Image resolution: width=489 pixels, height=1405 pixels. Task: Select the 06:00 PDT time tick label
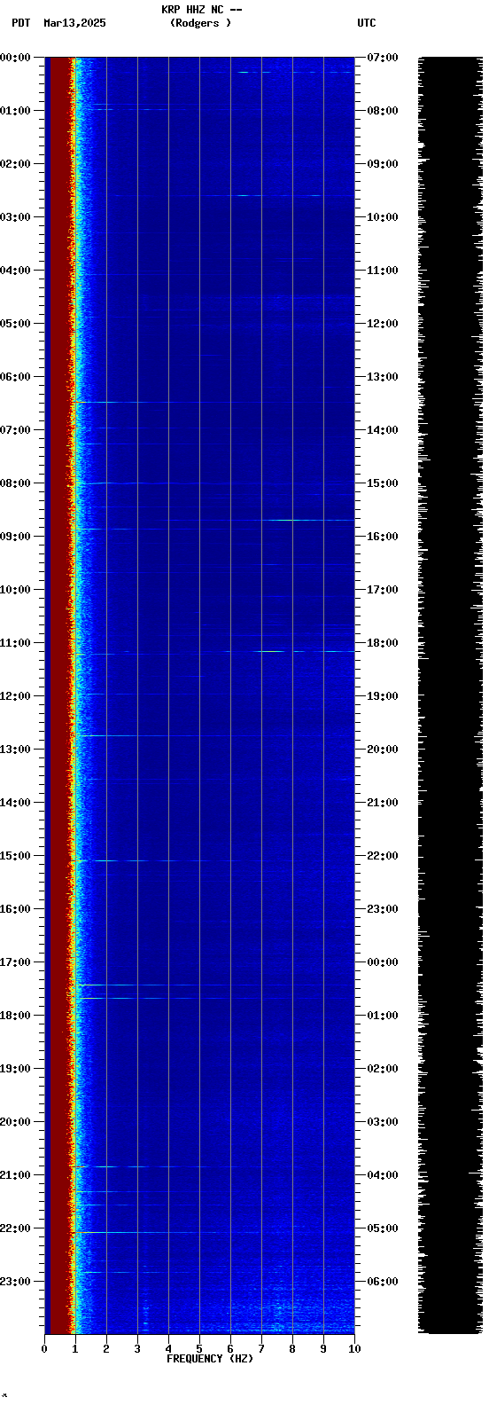(x=15, y=377)
